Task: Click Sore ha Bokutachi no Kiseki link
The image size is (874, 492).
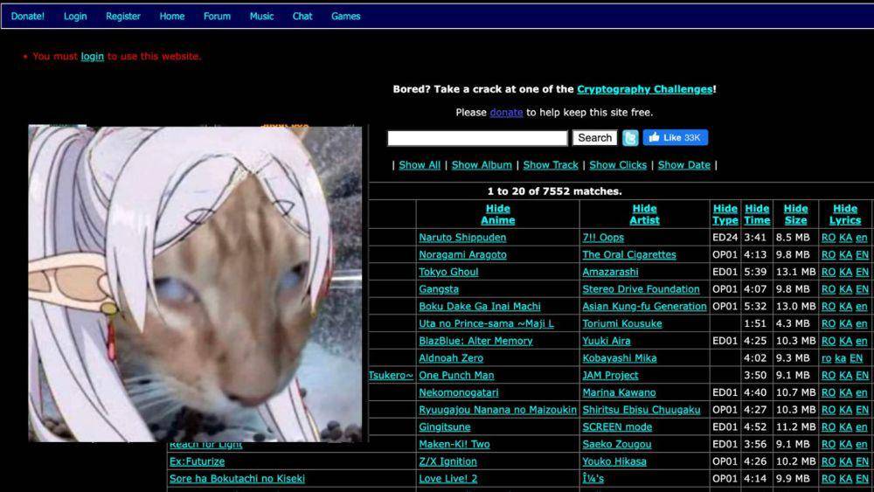Action: point(237,479)
